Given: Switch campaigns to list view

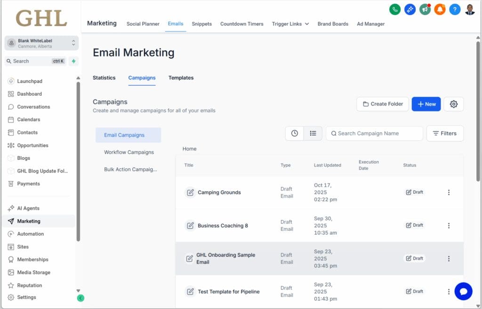Looking at the screenshot, I should (x=313, y=133).
